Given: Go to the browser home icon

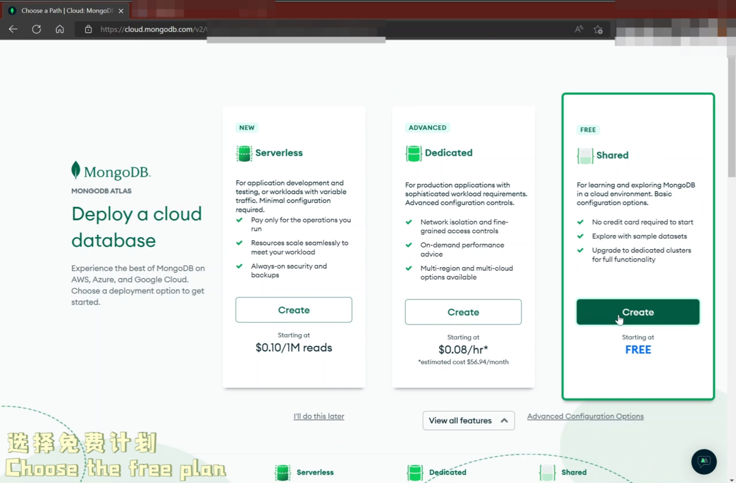Looking at the screenshot, I should click(60, 29).
